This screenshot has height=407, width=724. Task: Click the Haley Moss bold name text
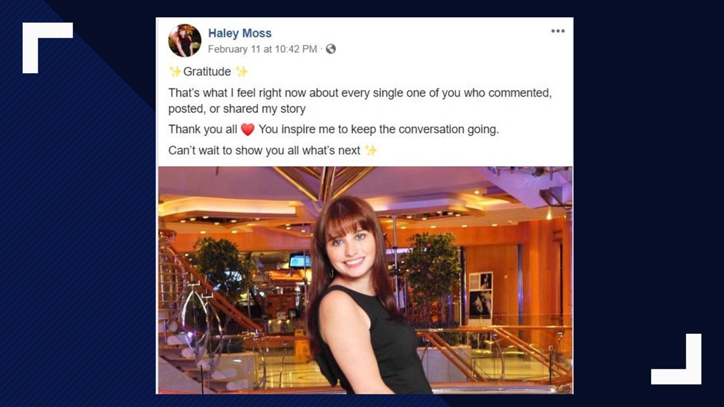click(239, 33)
